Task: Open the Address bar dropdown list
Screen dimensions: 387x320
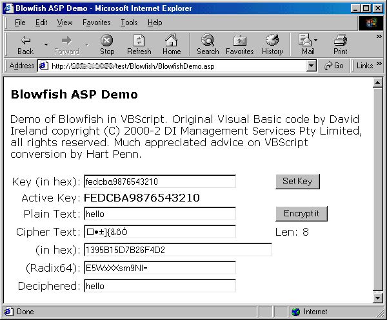Action: pos(312,66)
